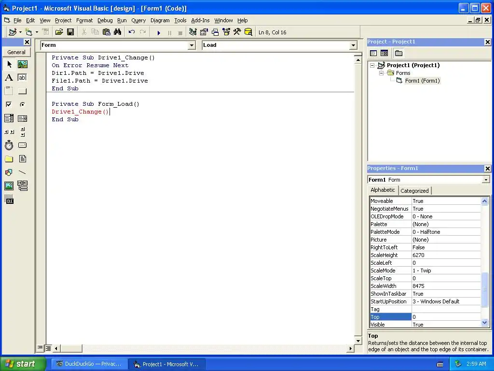This screenshot has height=371, width=494.
Task: Pick the DirListBox folder tool
Action: [x=9, y=158]
